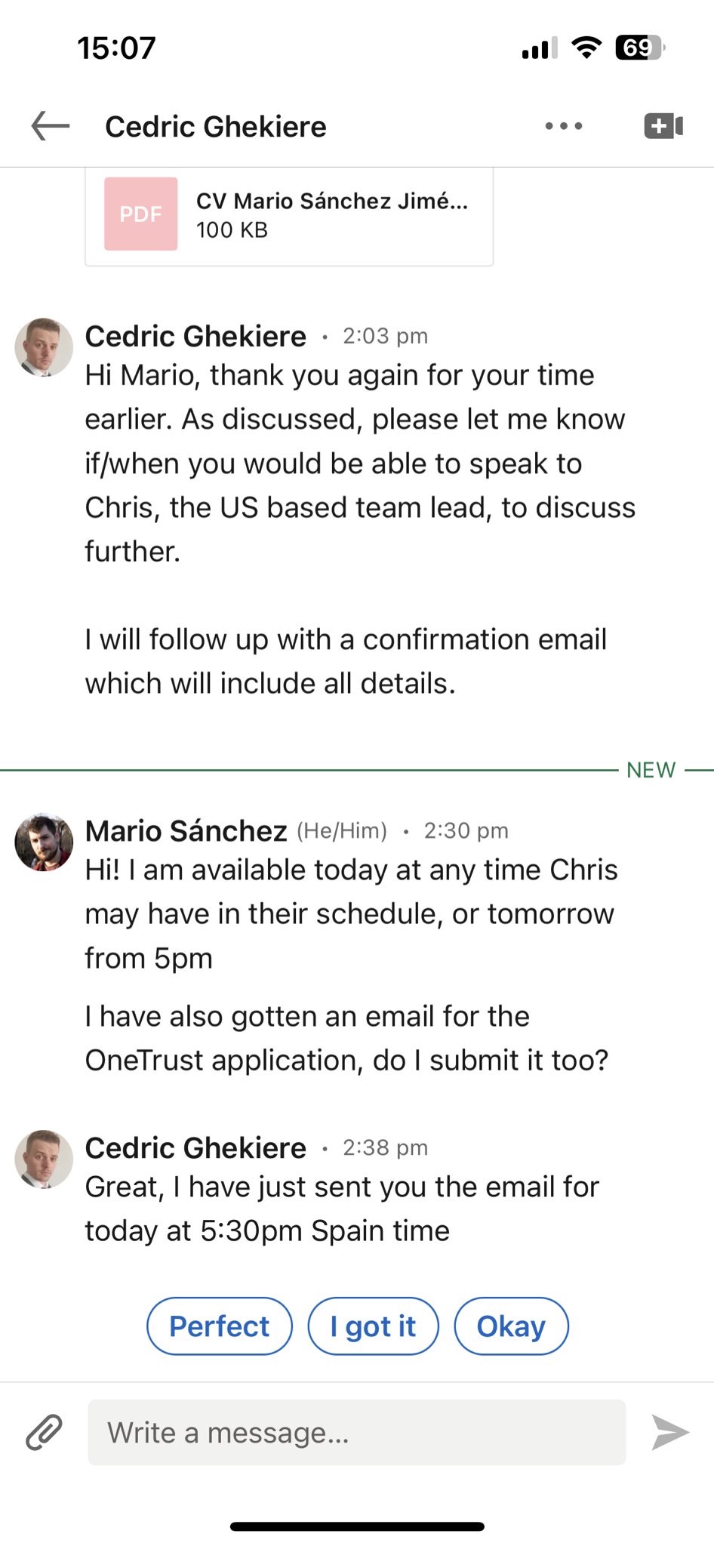Open the CV Mario Sánchez attachment name
Screen dimensions: 714x1546
(332, 202)
